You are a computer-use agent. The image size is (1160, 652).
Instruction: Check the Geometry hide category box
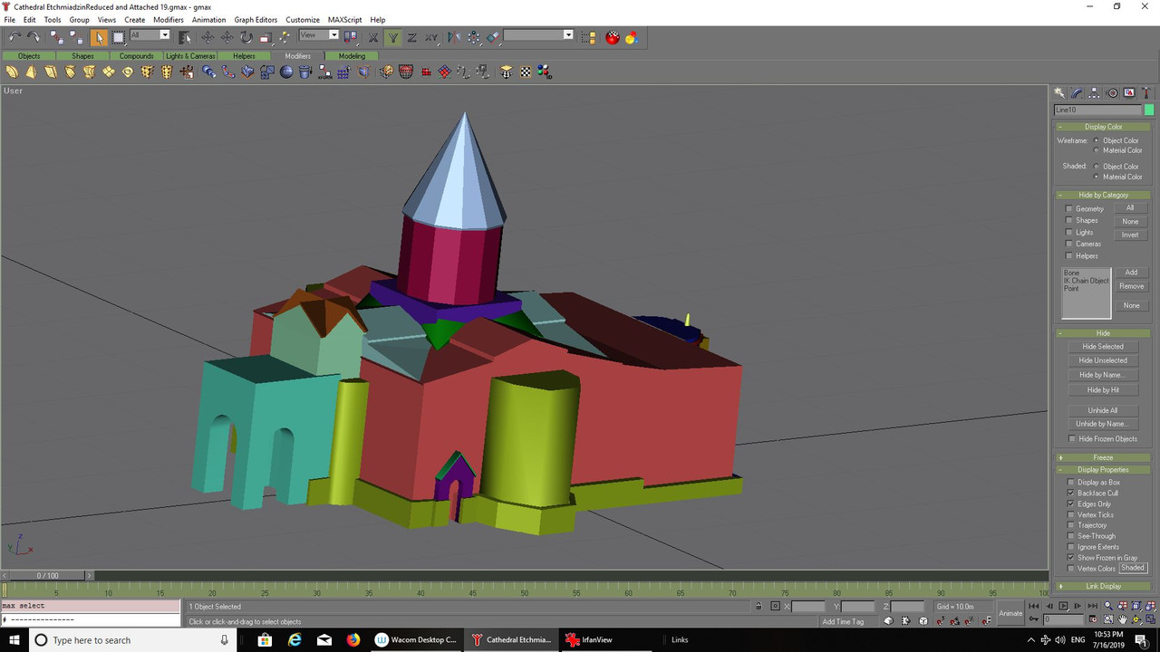click(x=1069, y=209)
